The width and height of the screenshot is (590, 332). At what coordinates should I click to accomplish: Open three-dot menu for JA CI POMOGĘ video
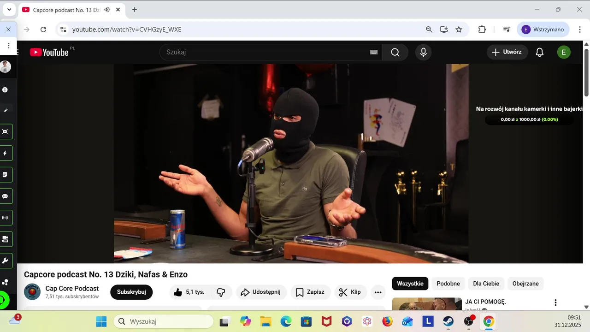555,302
